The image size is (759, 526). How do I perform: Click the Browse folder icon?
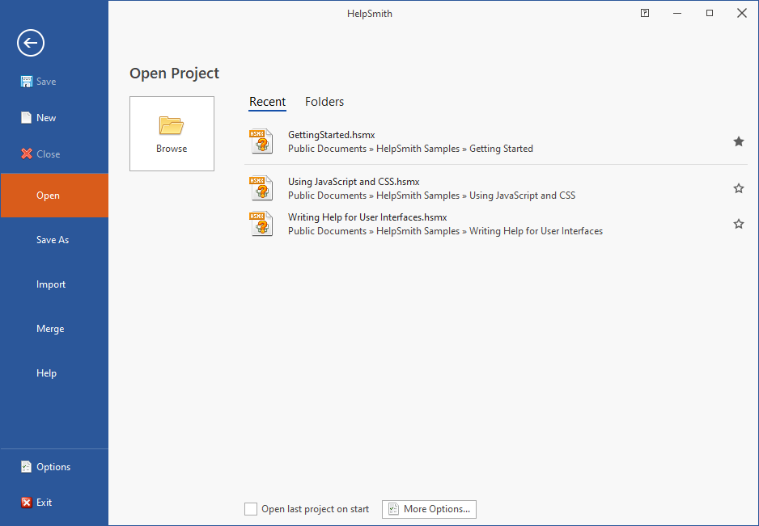172,125
